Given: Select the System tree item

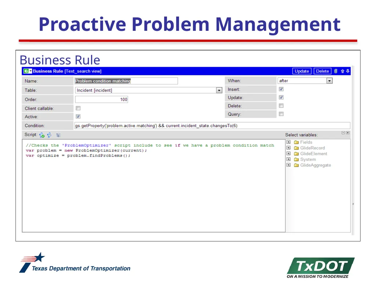Looking at the screenshot, I should [308, 159].
